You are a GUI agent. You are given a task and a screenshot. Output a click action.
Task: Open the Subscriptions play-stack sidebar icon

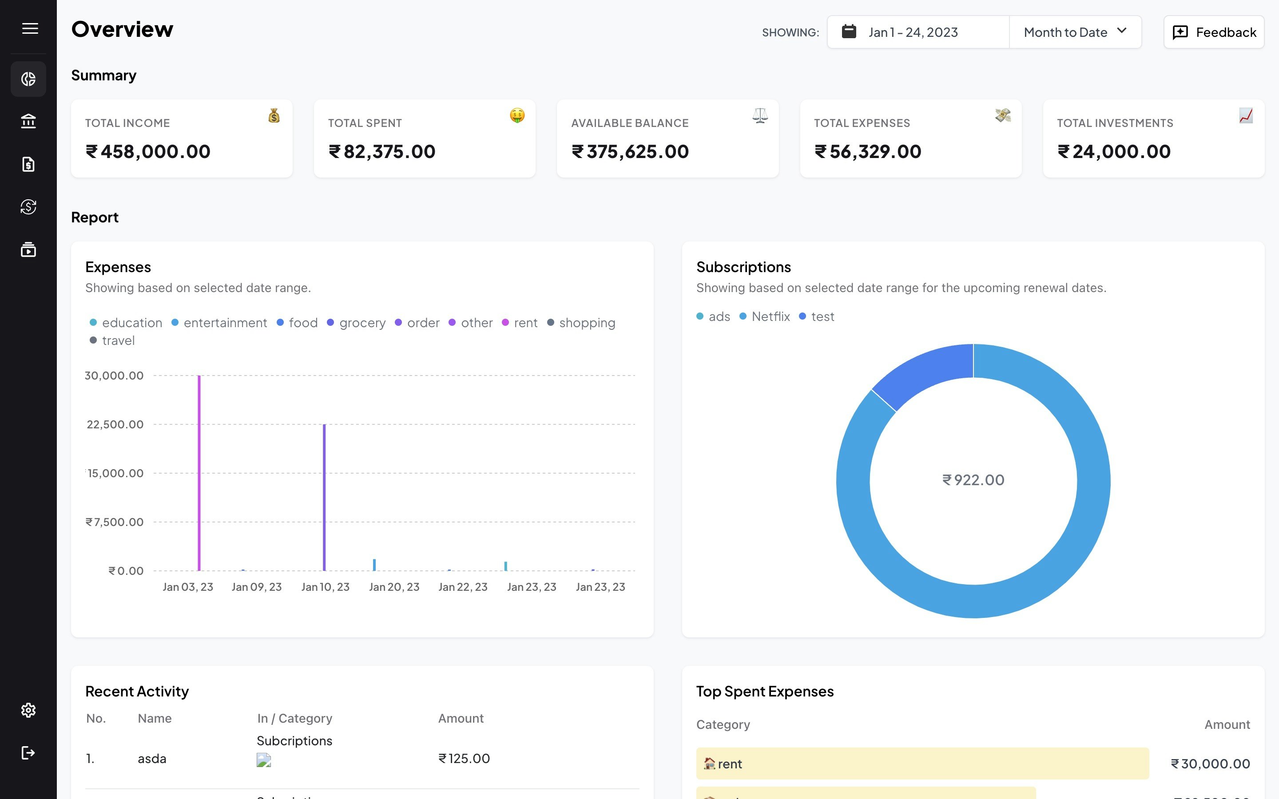(x=28, y=249)
